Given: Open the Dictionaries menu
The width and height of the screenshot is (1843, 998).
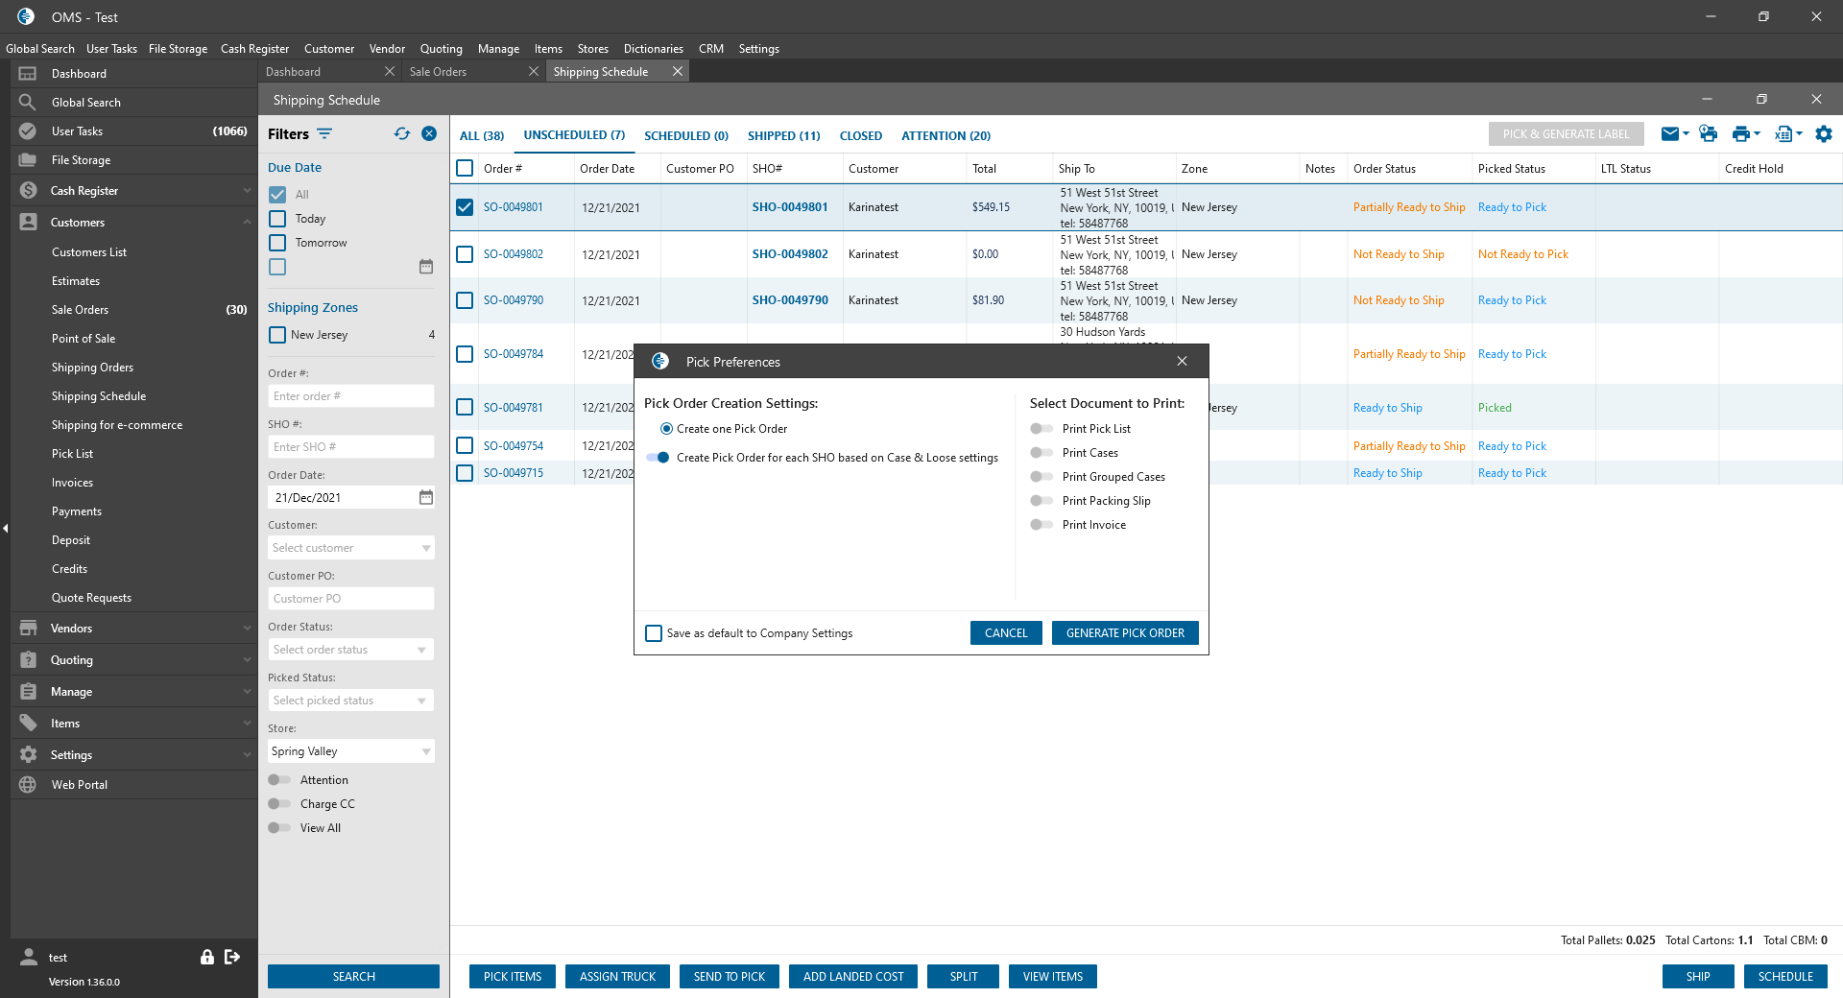Looking at the screenshot, I should coord(653,48).
